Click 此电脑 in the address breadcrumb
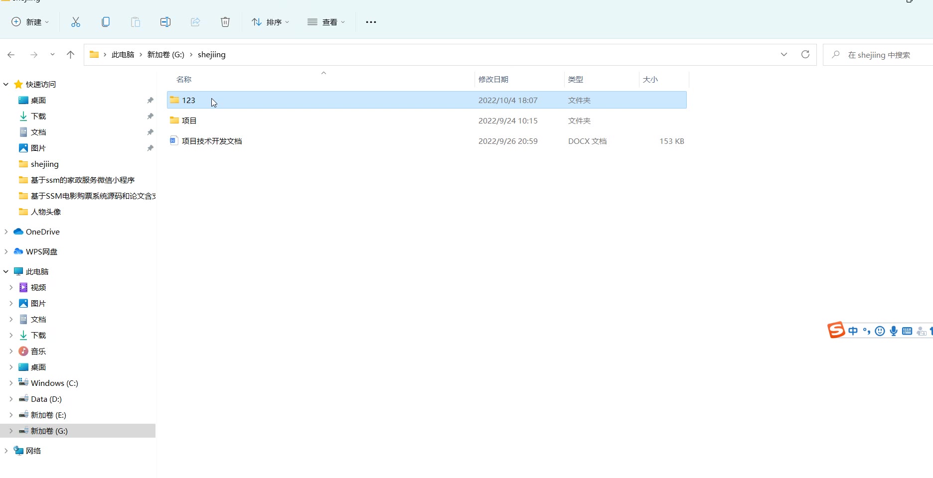The width and height of the screenshot is (933, 478). coord(123,55)
